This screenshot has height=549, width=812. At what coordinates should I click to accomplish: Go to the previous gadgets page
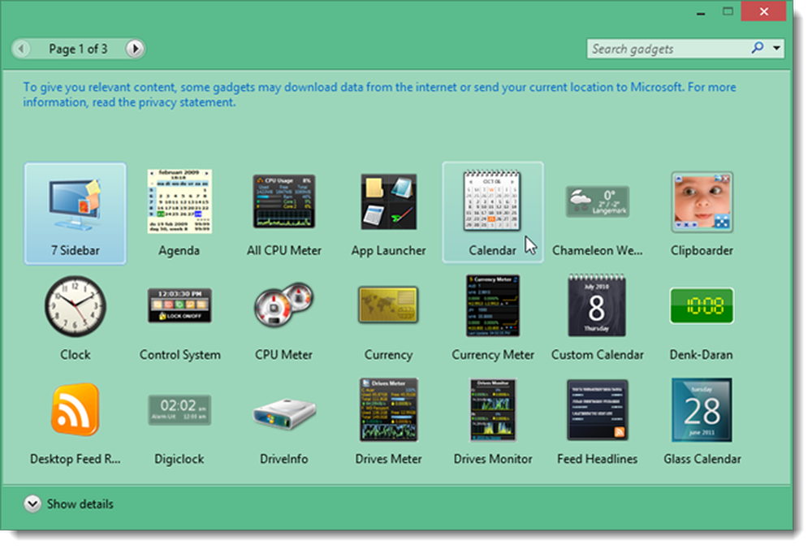[21, 49]
